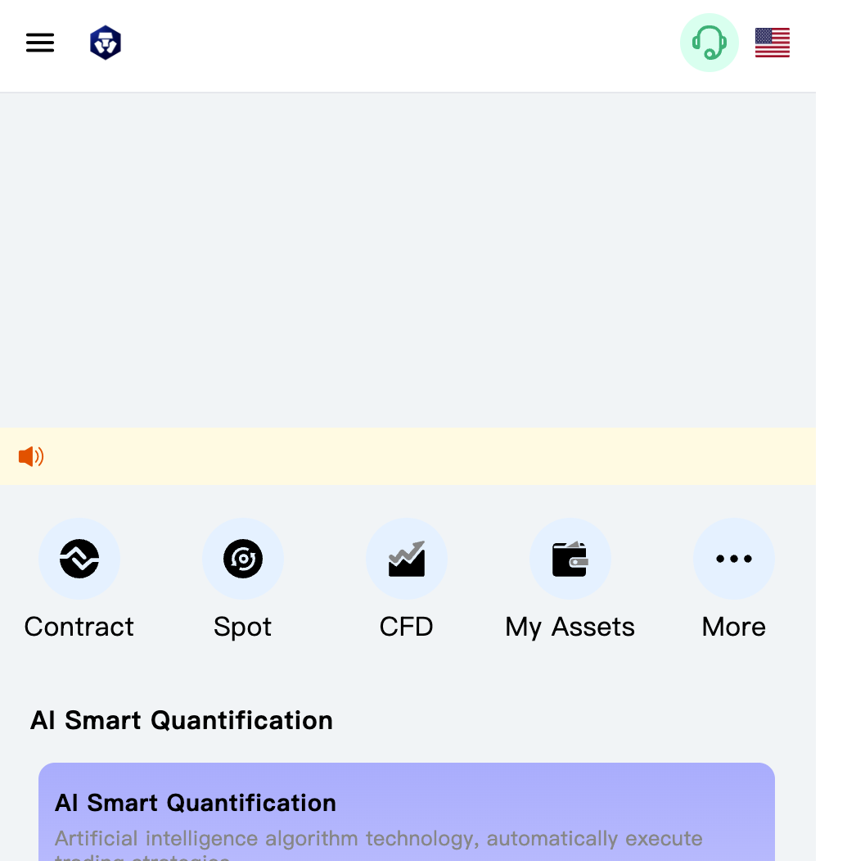
Task: Click the AI Smart Quantification section heading
Action: [182, 720]
